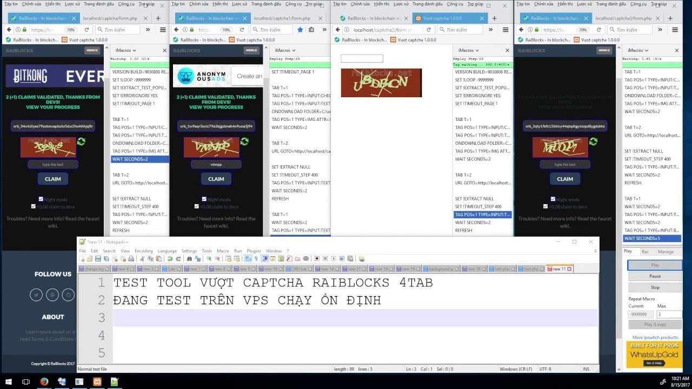
Task: Toggle Night mode in captcha/form.php window
Action: pyautogui.click(x=41, y=199)
